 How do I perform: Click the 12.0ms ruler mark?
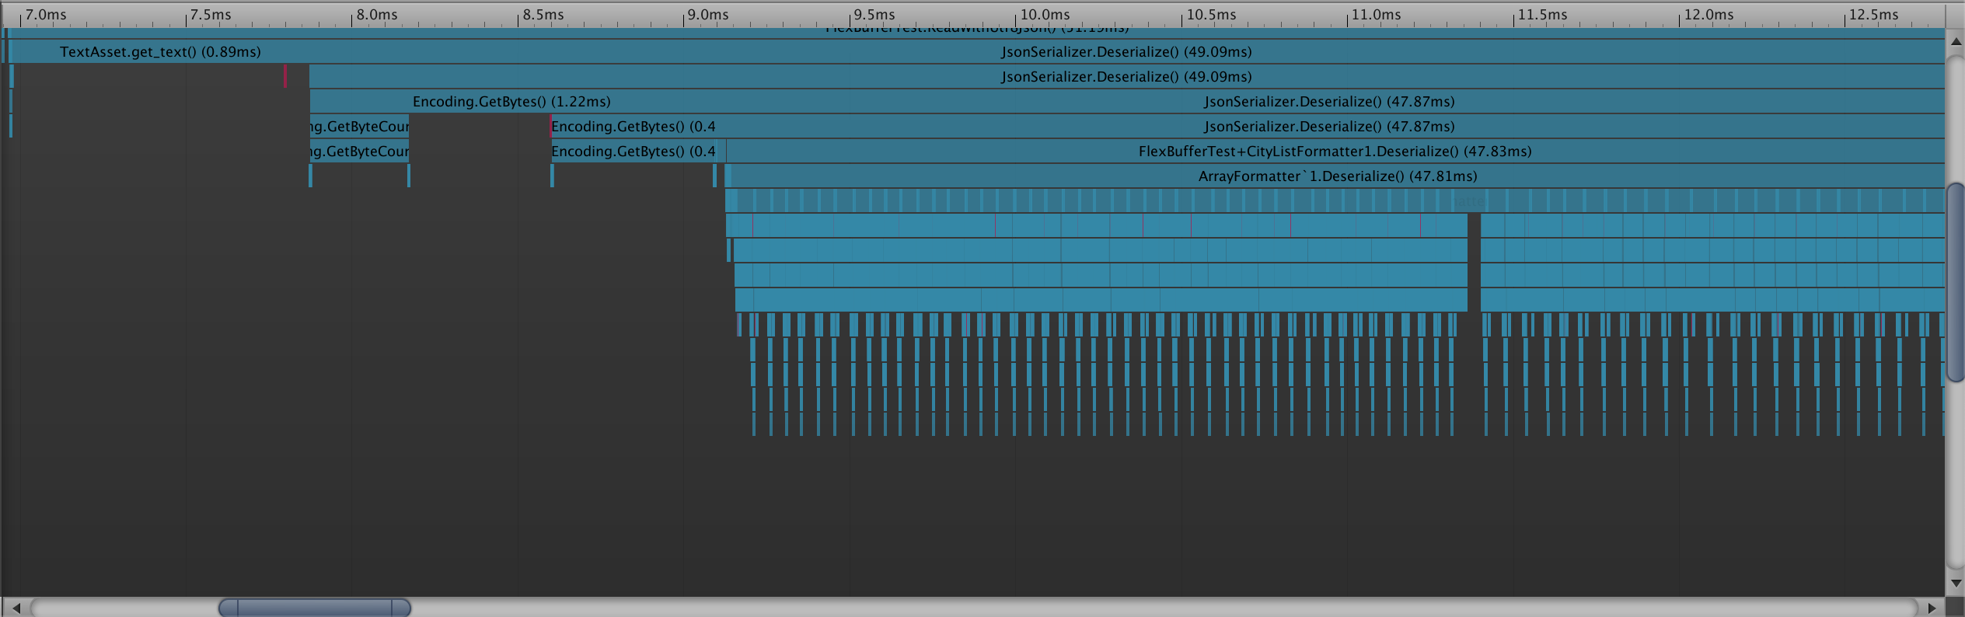coord(1708,15)
